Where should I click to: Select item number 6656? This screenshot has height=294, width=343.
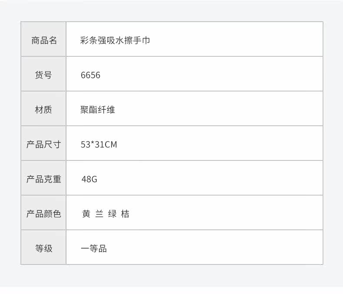click(x=90, y=75)
